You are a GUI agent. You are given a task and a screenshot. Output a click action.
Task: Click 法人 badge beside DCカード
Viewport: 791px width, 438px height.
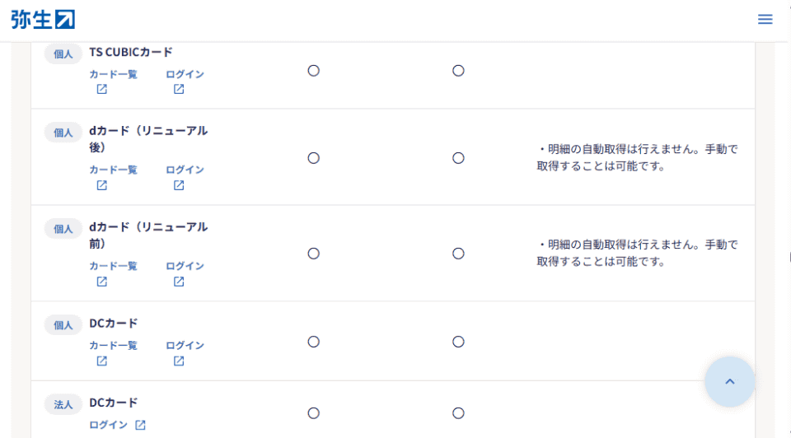(x=63, y=404)
